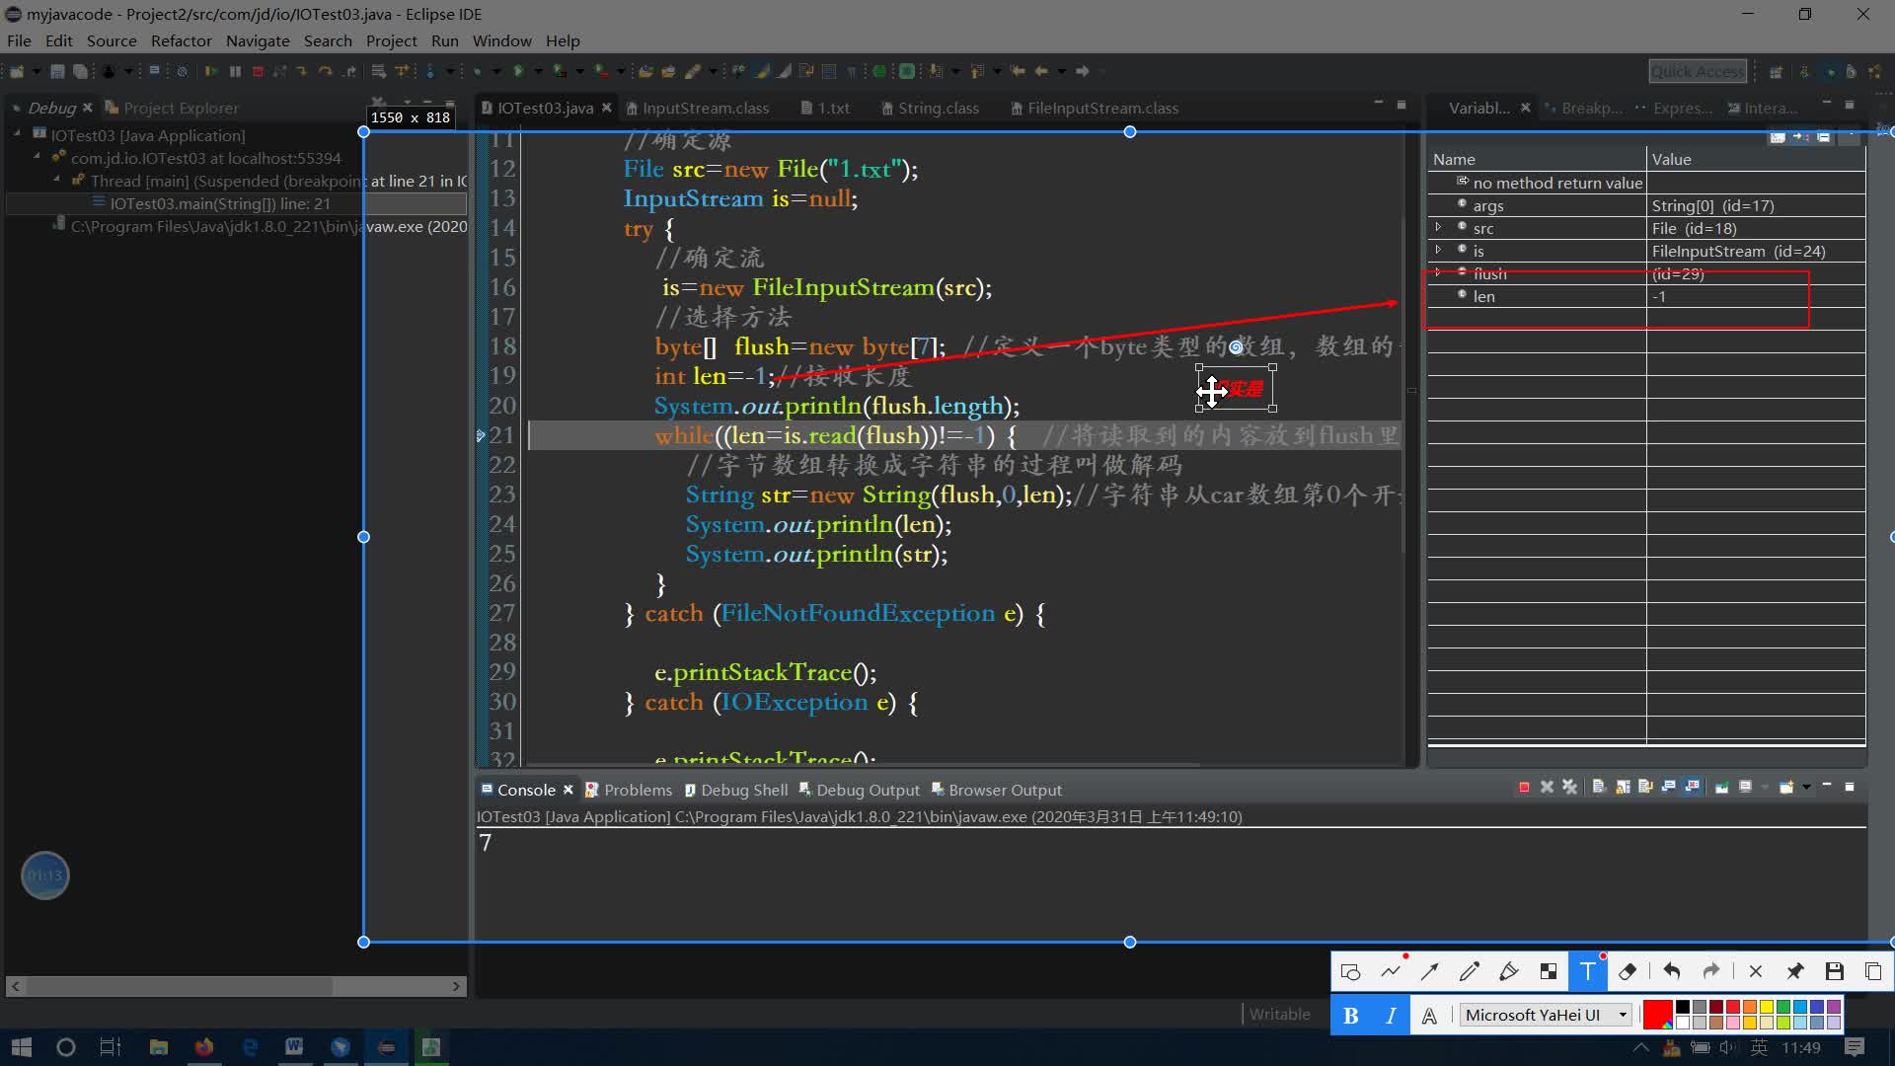This screenshot has height=1066, width=1895.
Task: Switch to Project Explorer tab
Action: pos(172,108)
